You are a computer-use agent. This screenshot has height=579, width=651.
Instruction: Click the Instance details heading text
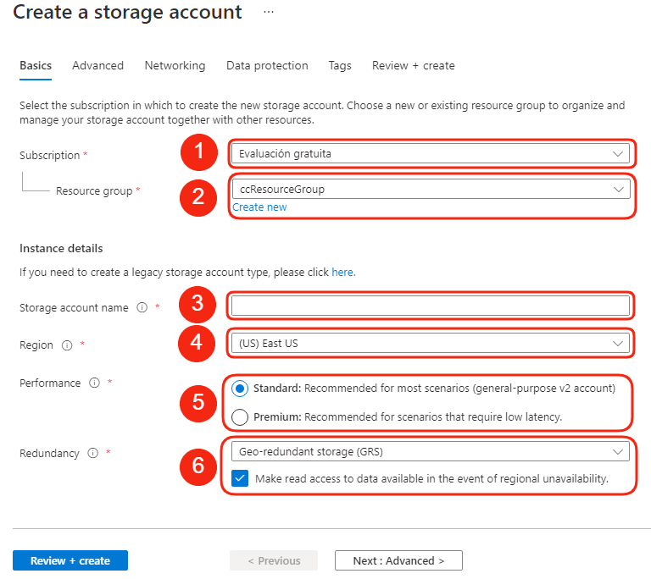click(61, 248)
